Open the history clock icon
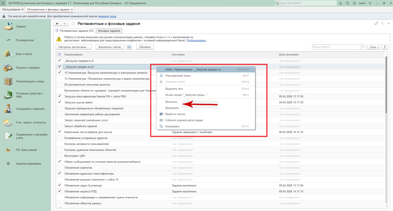 pyautogui.click(x=347, y=3)
